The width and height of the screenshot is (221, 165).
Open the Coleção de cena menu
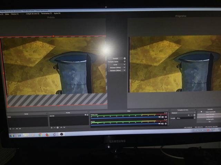32,14
